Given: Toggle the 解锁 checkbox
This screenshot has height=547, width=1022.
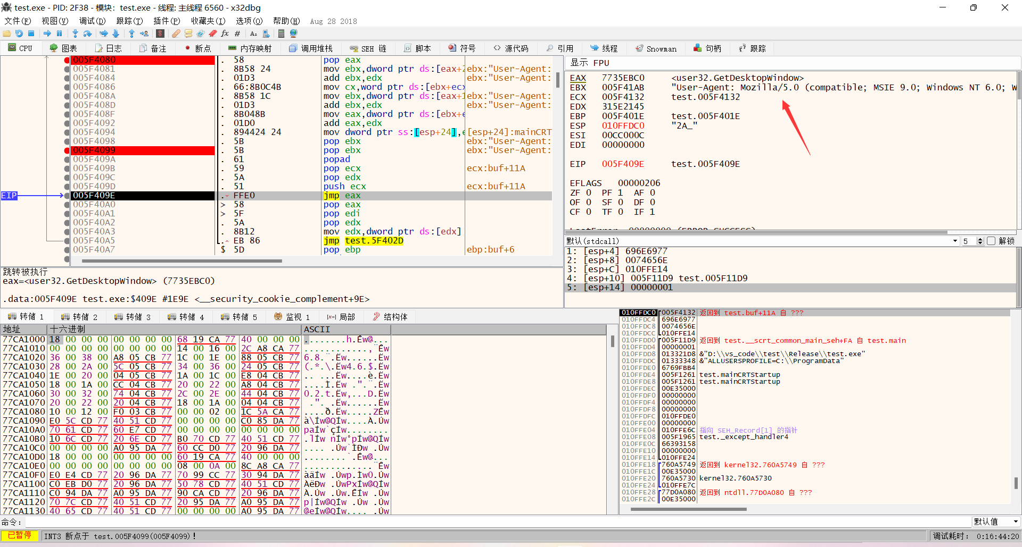Looking at the screenshot, I should tap(991, 241).
